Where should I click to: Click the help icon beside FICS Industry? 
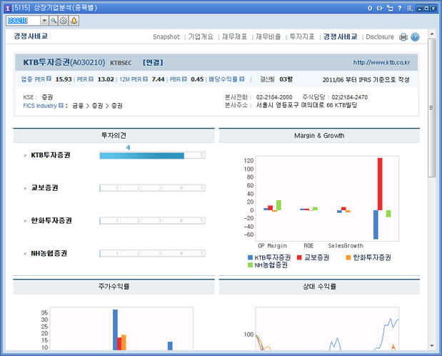[x=62, y=105]
